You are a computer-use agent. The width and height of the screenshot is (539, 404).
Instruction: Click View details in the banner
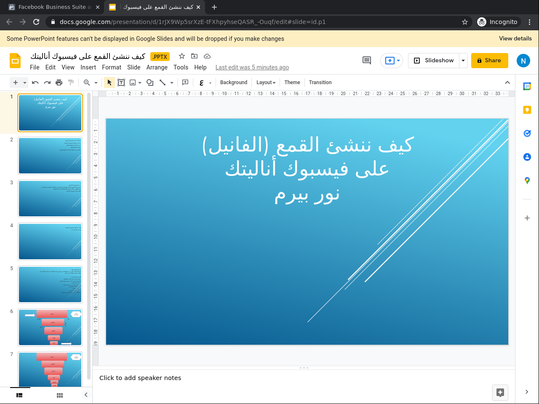coord(515,38)
